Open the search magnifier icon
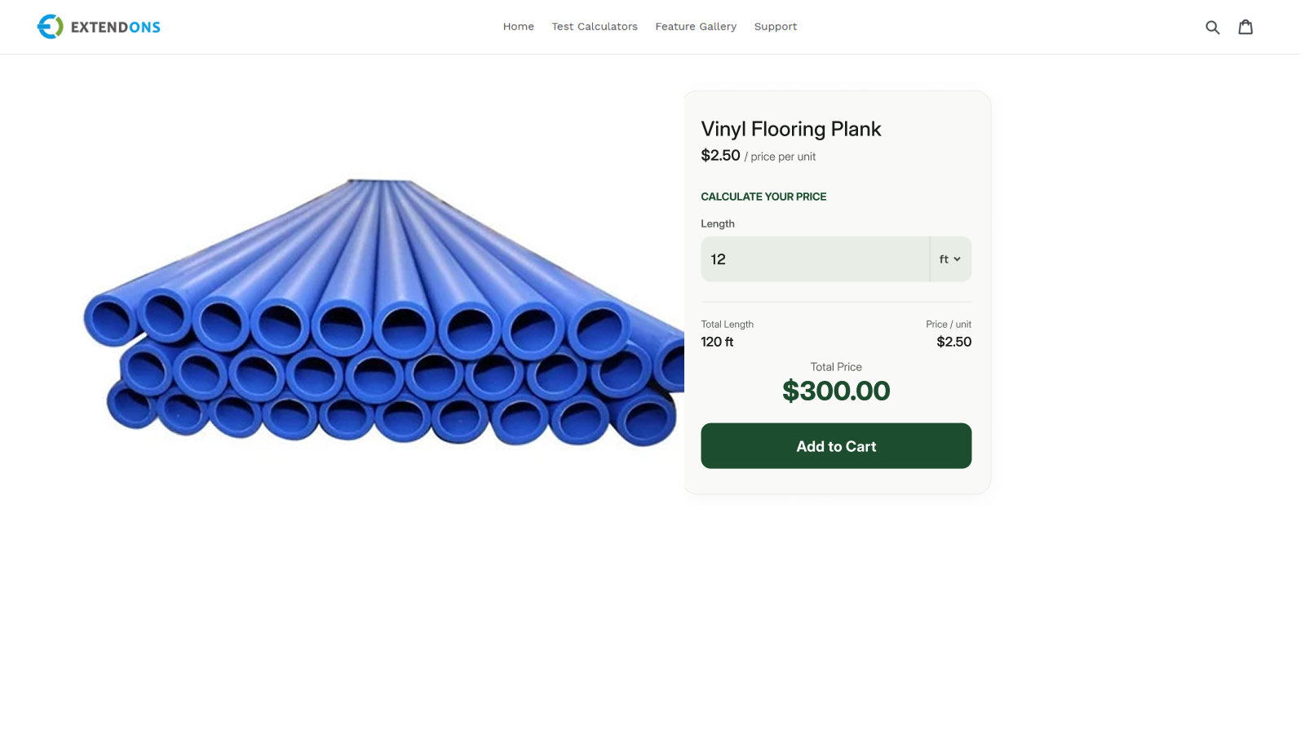1305x734 pixels. click(1213, 27)
